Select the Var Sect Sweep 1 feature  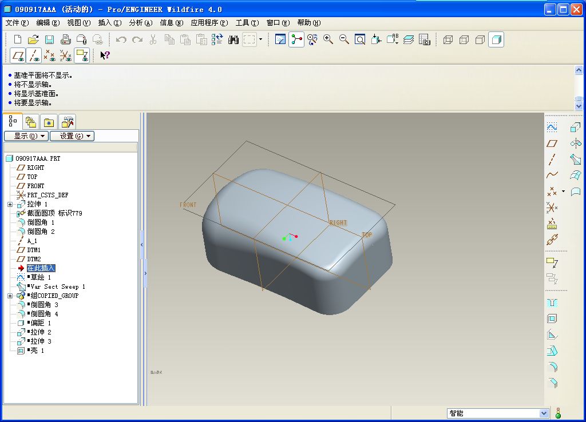click(x=58, y=287)
